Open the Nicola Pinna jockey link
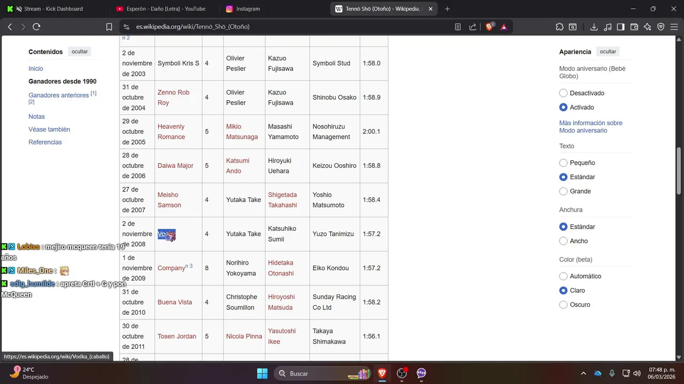Viewport: 684px width, 384px height. 244,337
